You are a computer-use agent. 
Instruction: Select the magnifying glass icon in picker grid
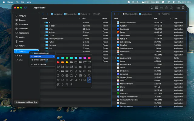pyautogui.click(x=76, y=80)
